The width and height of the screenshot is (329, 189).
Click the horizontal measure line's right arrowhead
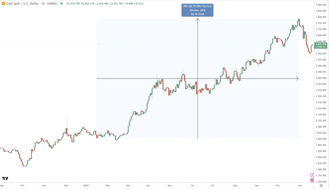pos(297,79)
